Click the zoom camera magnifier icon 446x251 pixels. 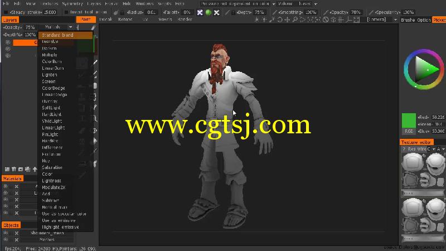295,20
